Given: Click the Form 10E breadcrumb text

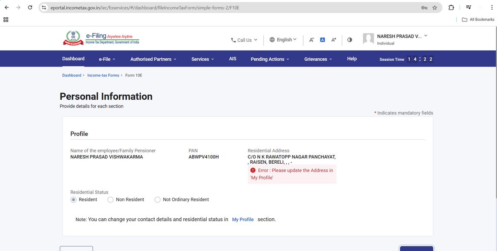Looking at the screenshot, I should pyautogui.click(x=134, y=75).
